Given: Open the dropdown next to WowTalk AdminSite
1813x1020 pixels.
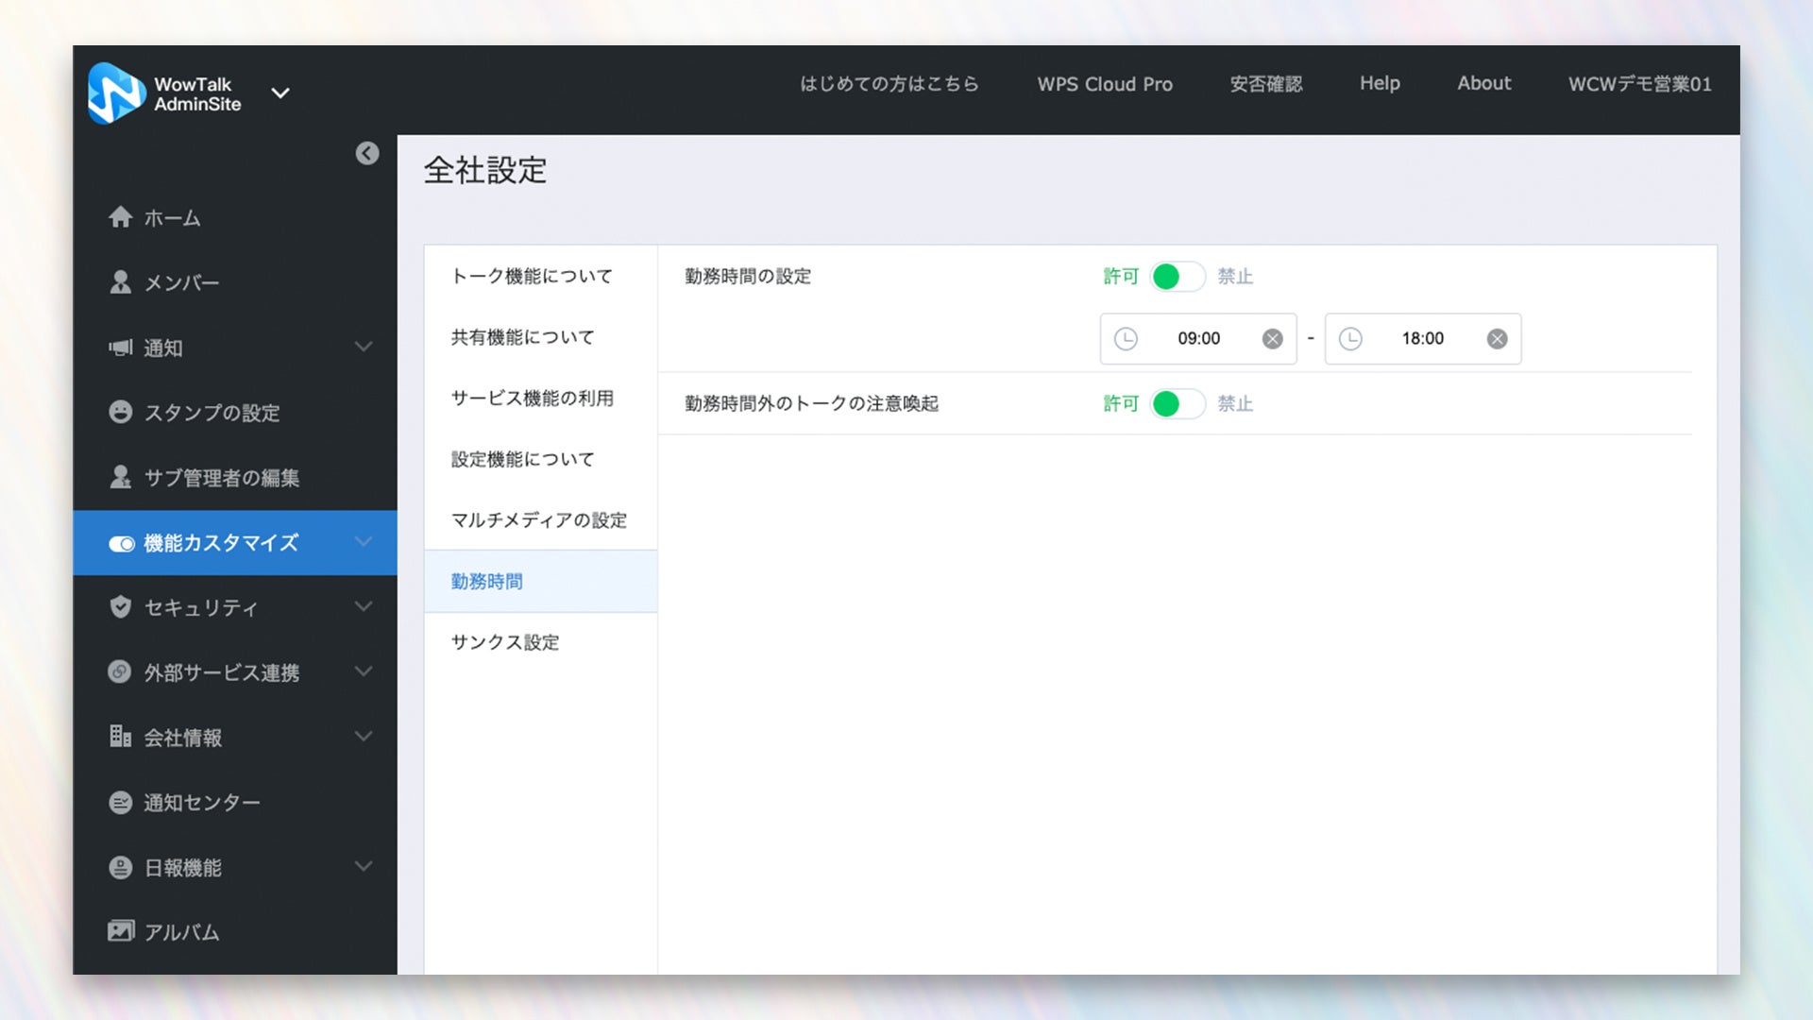Looking at the screenshot, I should coord(280,93).
